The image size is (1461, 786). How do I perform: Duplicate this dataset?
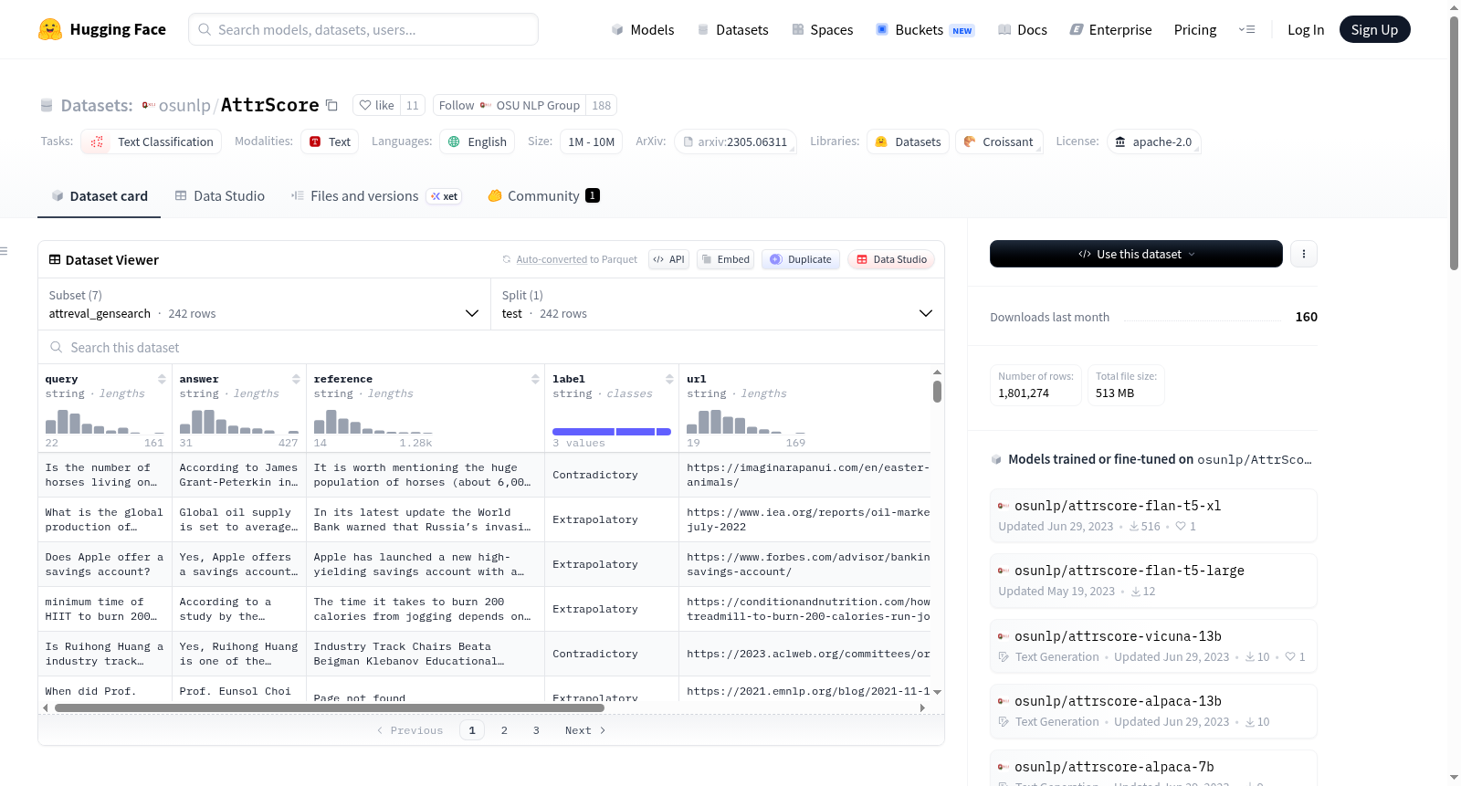(x=801, y=259)
